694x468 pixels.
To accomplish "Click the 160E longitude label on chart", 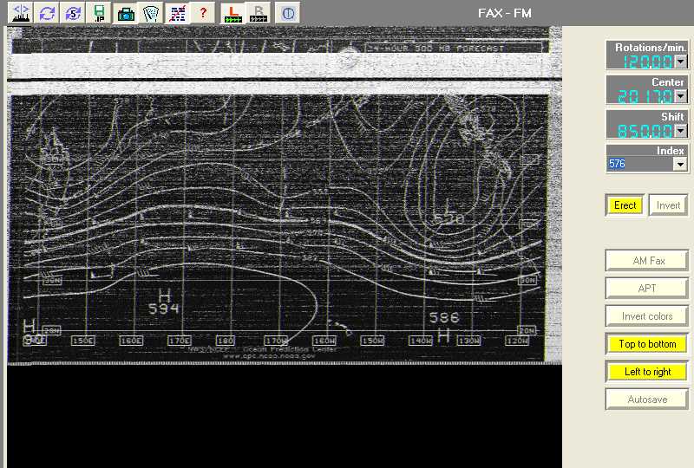I will pos(132,341).
